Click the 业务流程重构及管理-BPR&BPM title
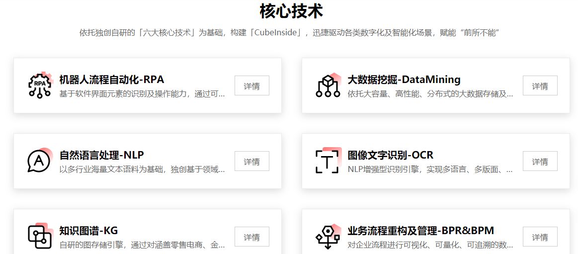Image resolution: width=578 pixels, height=254 pixels. click(x=420, y=231)
